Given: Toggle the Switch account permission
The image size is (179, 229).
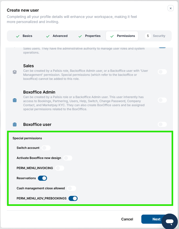Looking at the screenshot, I should coord(46,148).
